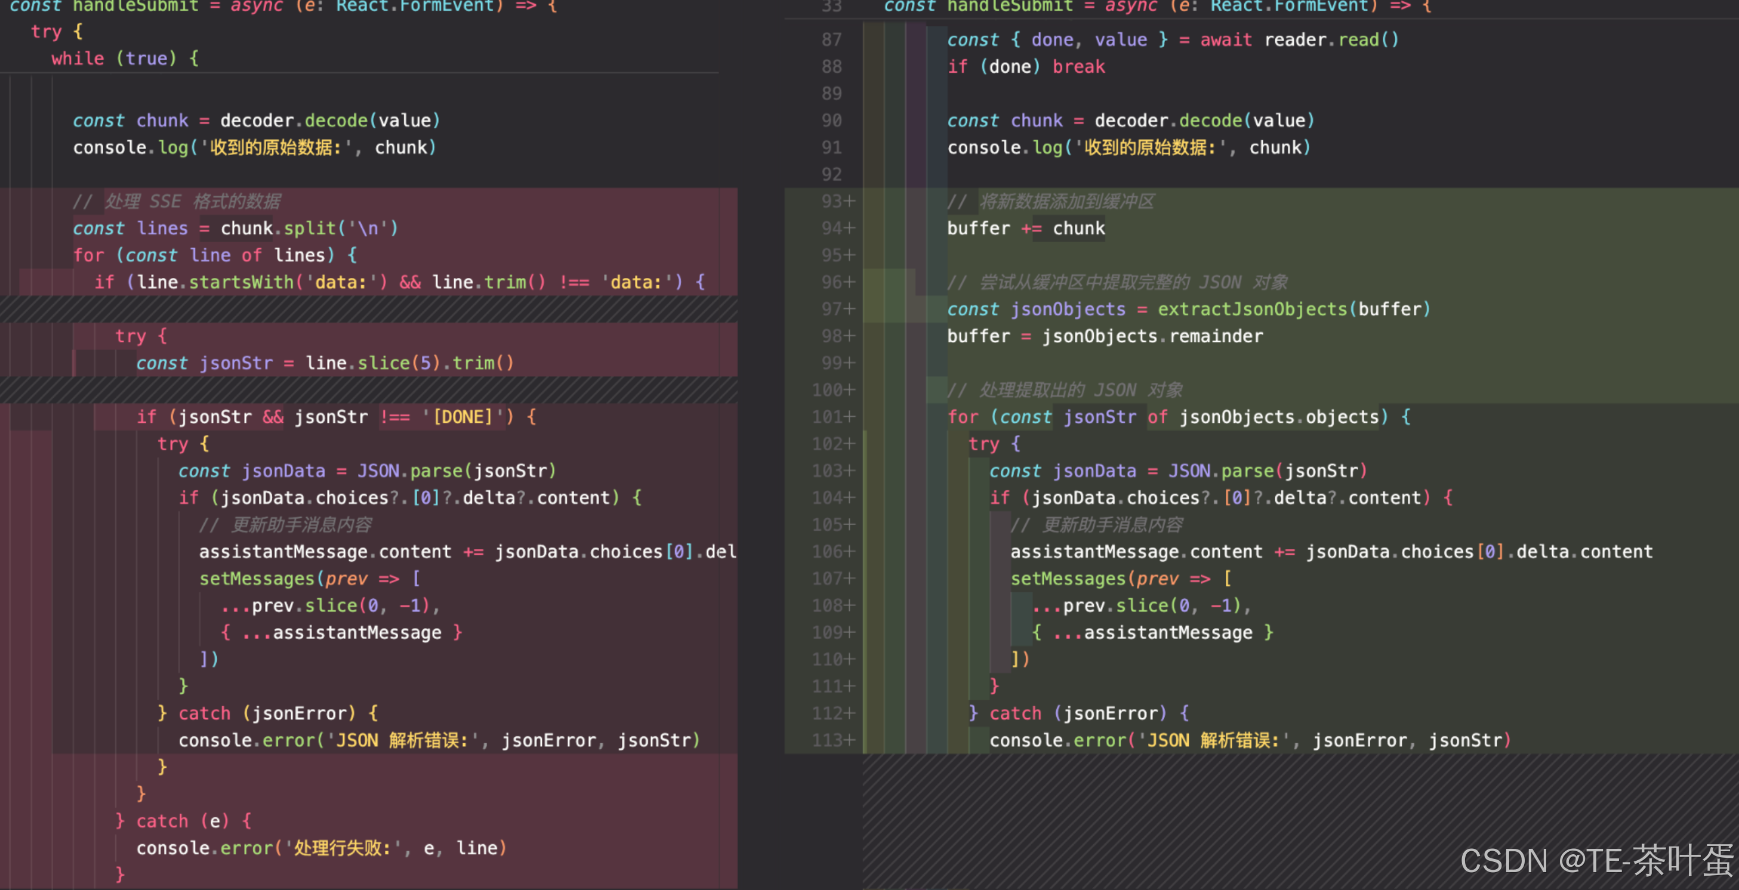This screenshot has height=890, width=1739.
Task: Click the 'break' keyword on line 88
Action: coord(1078,67)
